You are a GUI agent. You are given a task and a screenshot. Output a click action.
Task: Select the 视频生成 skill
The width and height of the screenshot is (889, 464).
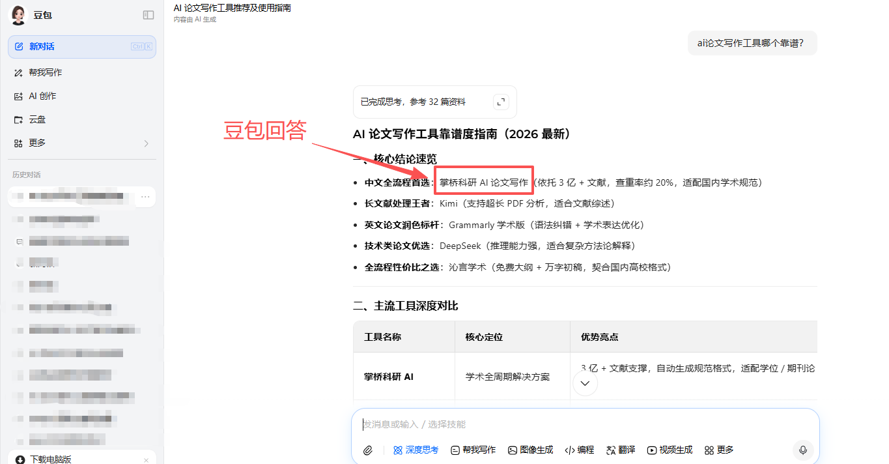(670, 450)
